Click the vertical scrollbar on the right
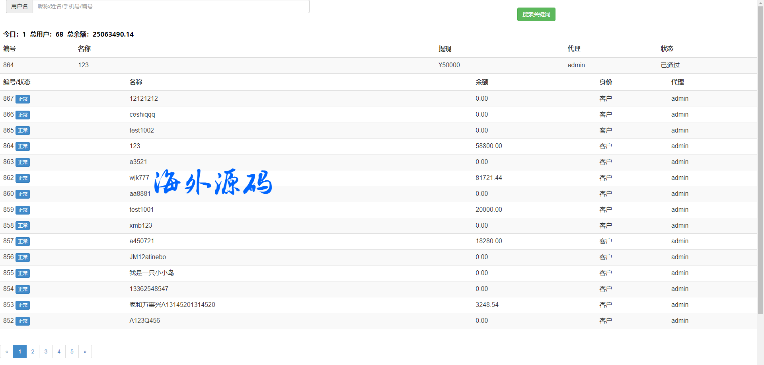Screen dimensions: 764x365 click(x=760, y=159)
